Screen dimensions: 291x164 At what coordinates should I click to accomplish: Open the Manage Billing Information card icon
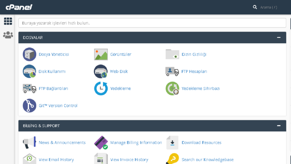point(101,143)
